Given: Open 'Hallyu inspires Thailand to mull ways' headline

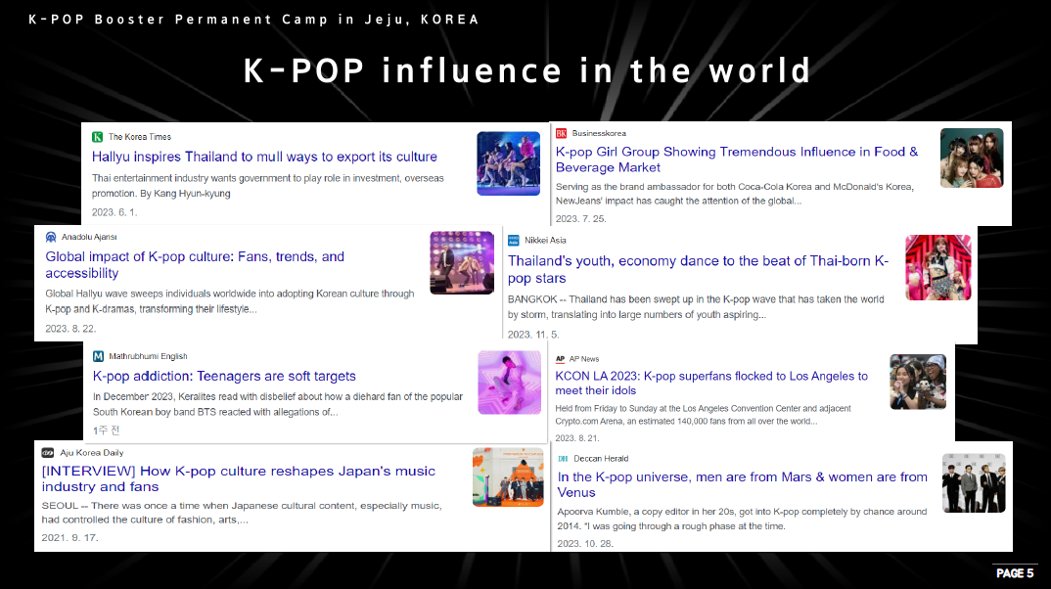Looking at the screenshot, I should (x=264, y=157).
